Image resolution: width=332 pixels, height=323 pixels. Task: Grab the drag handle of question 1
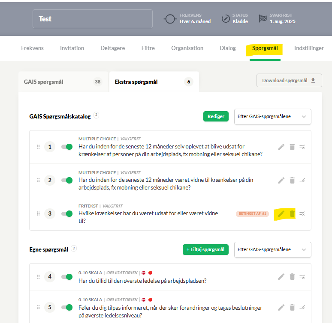(38, 147)
